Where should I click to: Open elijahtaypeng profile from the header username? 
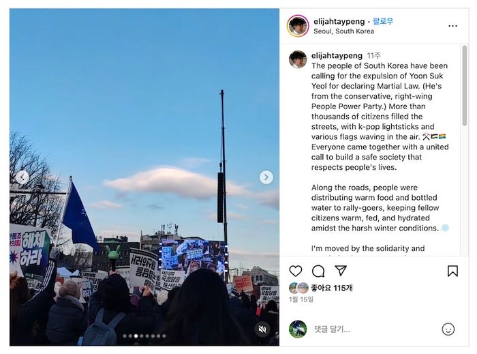[x=339, y=22]
